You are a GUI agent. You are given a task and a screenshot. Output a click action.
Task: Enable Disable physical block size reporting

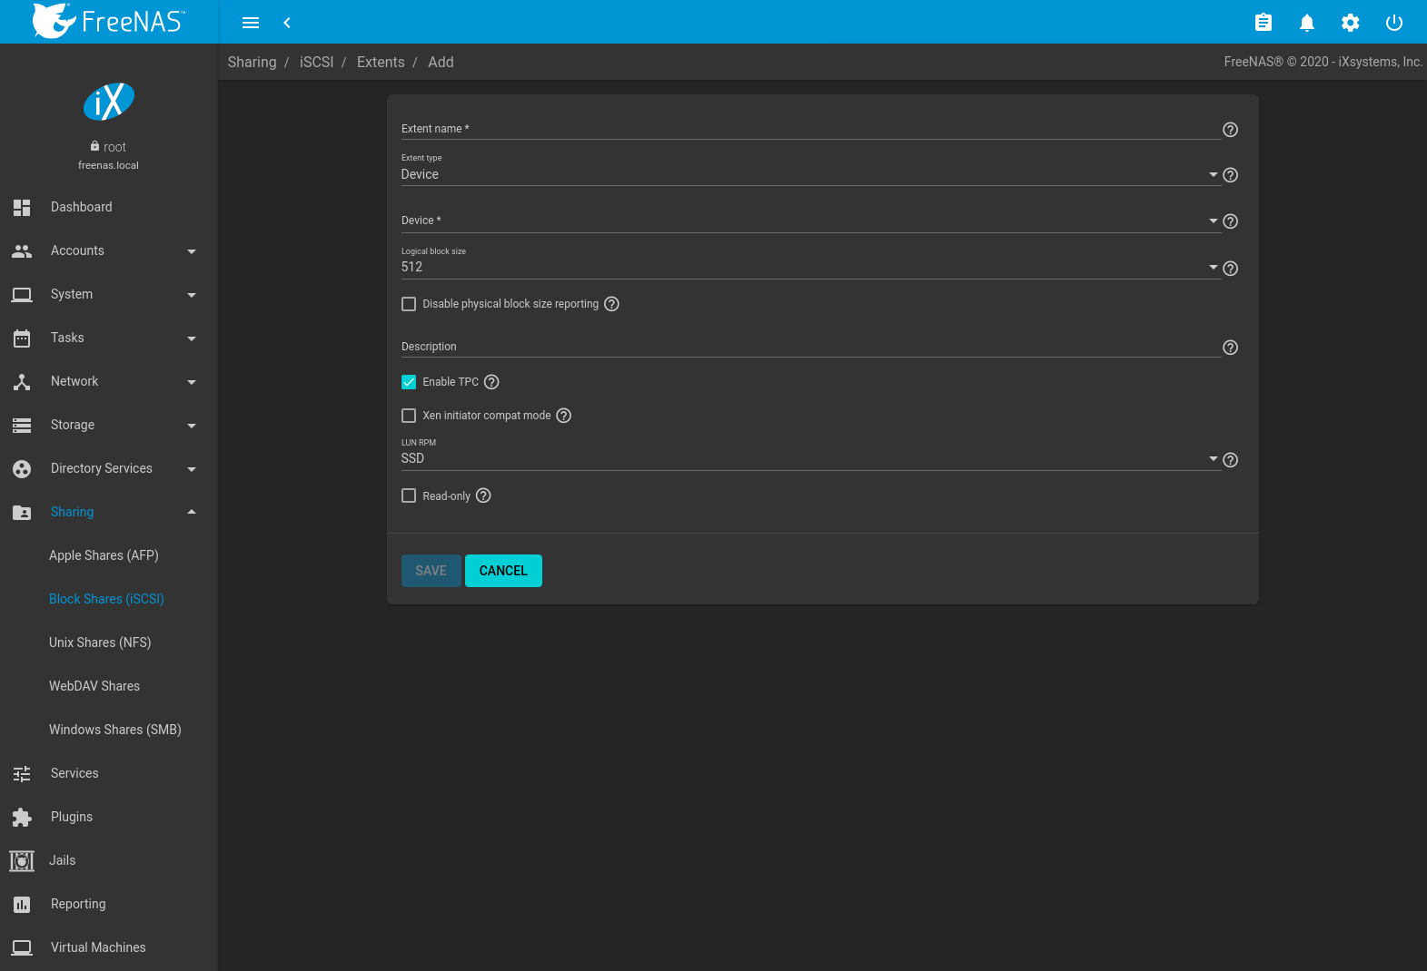(409, 304)
